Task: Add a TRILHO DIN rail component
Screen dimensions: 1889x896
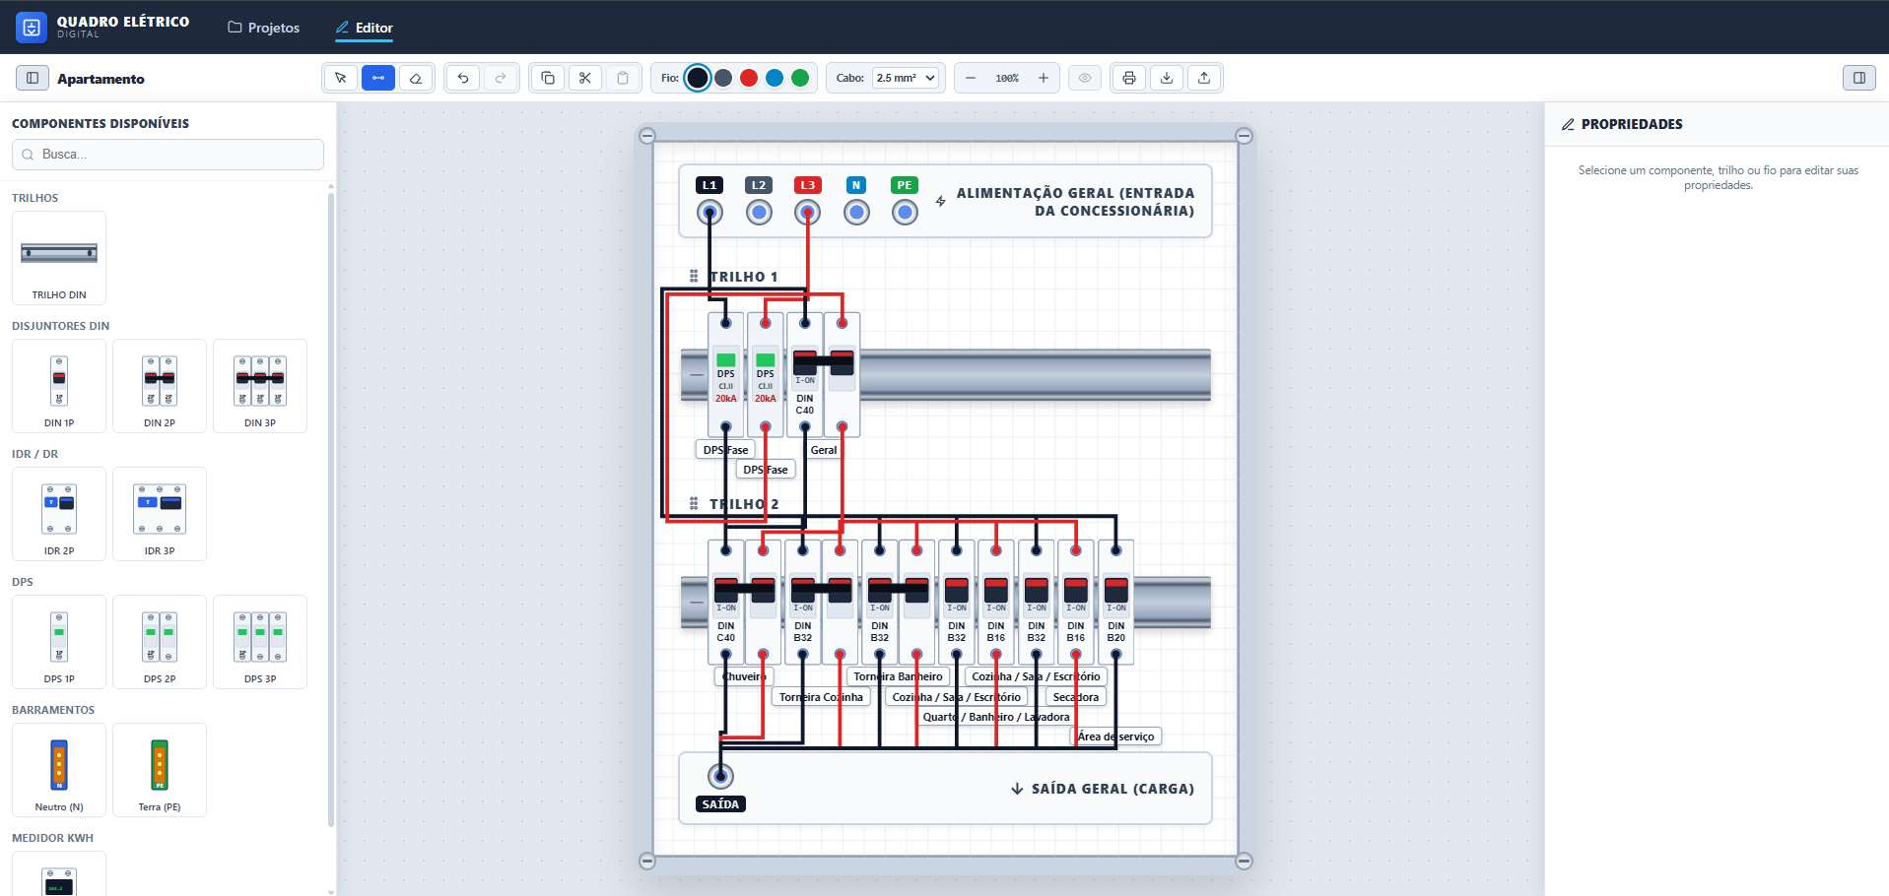Action: click(59, 258)
